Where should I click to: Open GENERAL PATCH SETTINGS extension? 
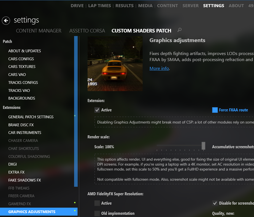tap(31, 117)
